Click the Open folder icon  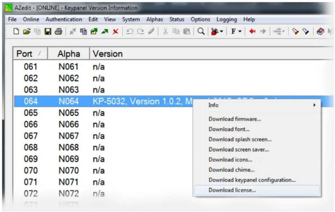27,32
